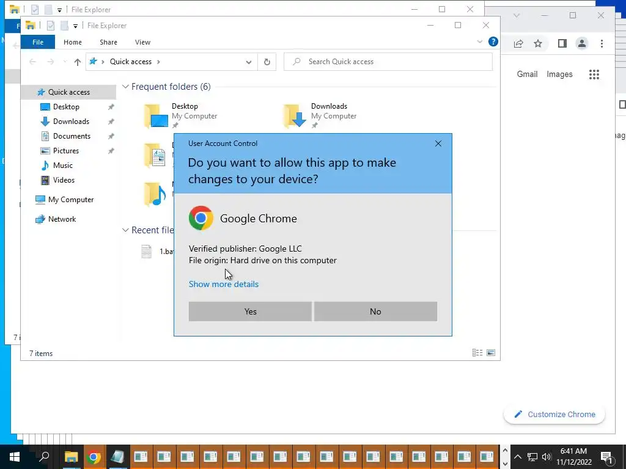Open File Explorer help icon

(493, 42)
